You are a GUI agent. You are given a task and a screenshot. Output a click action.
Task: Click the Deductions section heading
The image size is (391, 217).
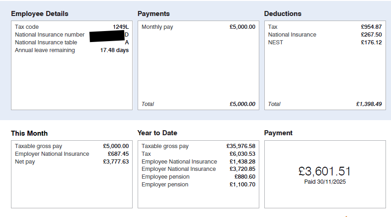[x=283, y=14]
